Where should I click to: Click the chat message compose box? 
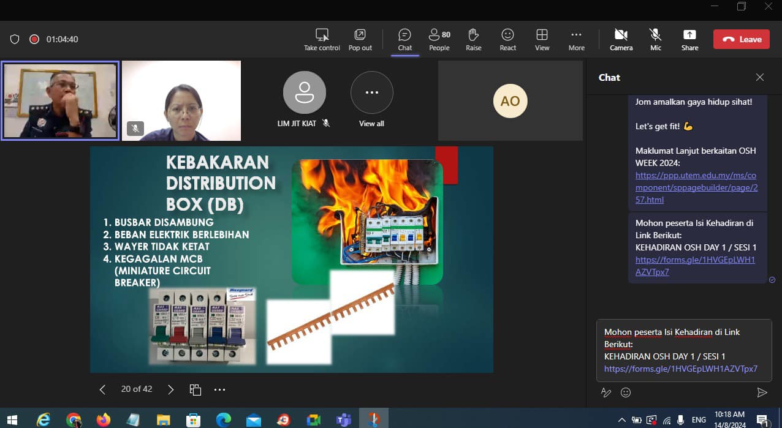683,350
